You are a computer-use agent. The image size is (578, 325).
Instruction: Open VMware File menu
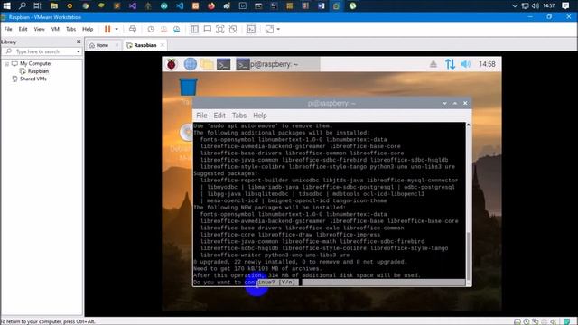(x=8, y=29)
